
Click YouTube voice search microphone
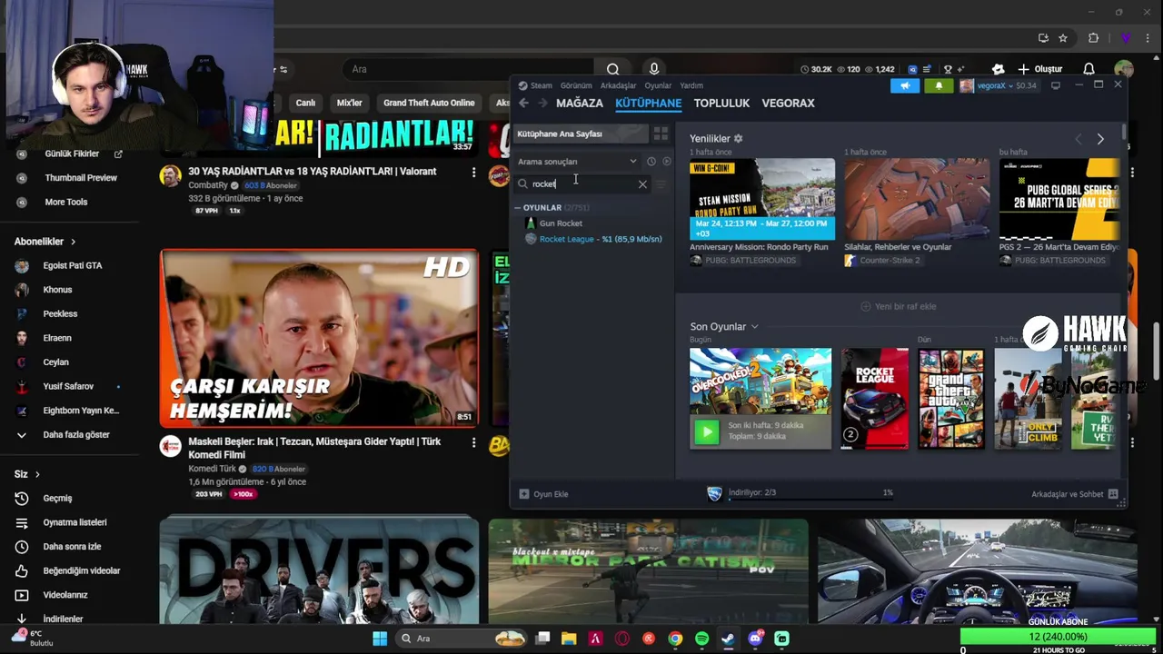tap(653, 69)
